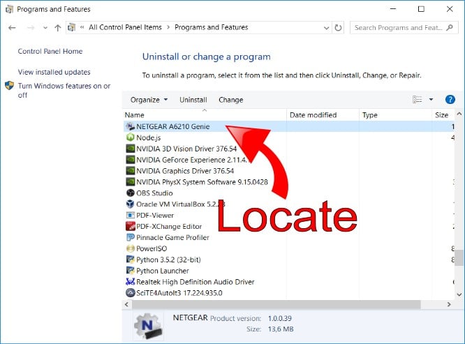
Task: Expand the breadcrumb double chevron
Action: click(x=82, y=27)
